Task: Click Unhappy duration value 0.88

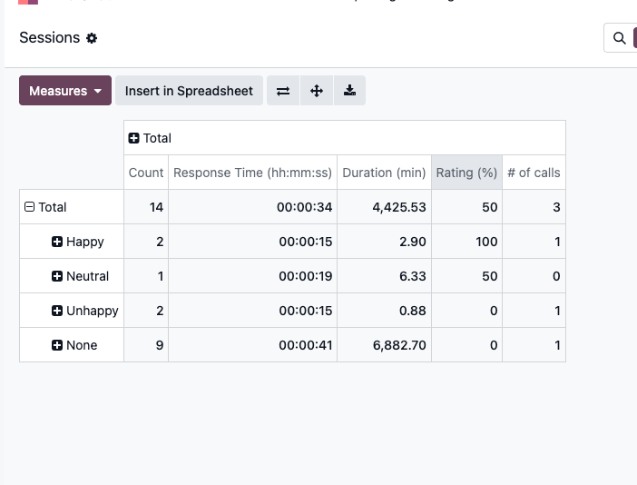Action: coord(384,311)
